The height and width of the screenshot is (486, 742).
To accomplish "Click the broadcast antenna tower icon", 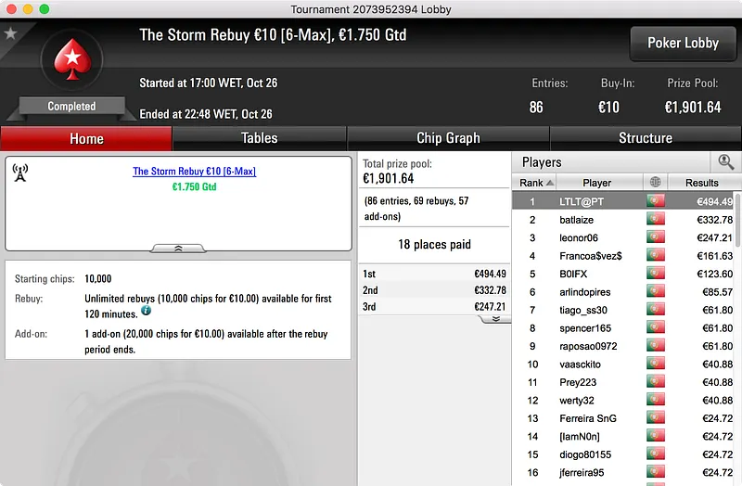I will [19, 173].
